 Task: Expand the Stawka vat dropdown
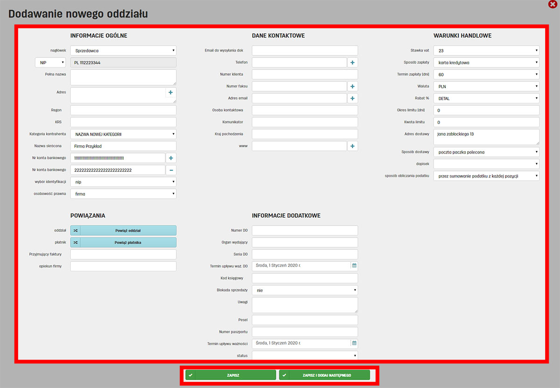pyautogui.click(x=486, y=51)
